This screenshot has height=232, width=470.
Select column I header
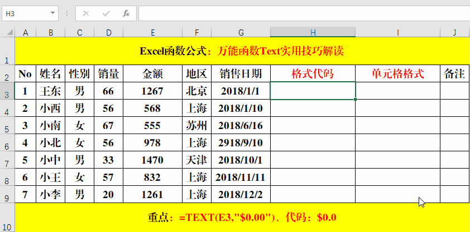click(398, 32)
